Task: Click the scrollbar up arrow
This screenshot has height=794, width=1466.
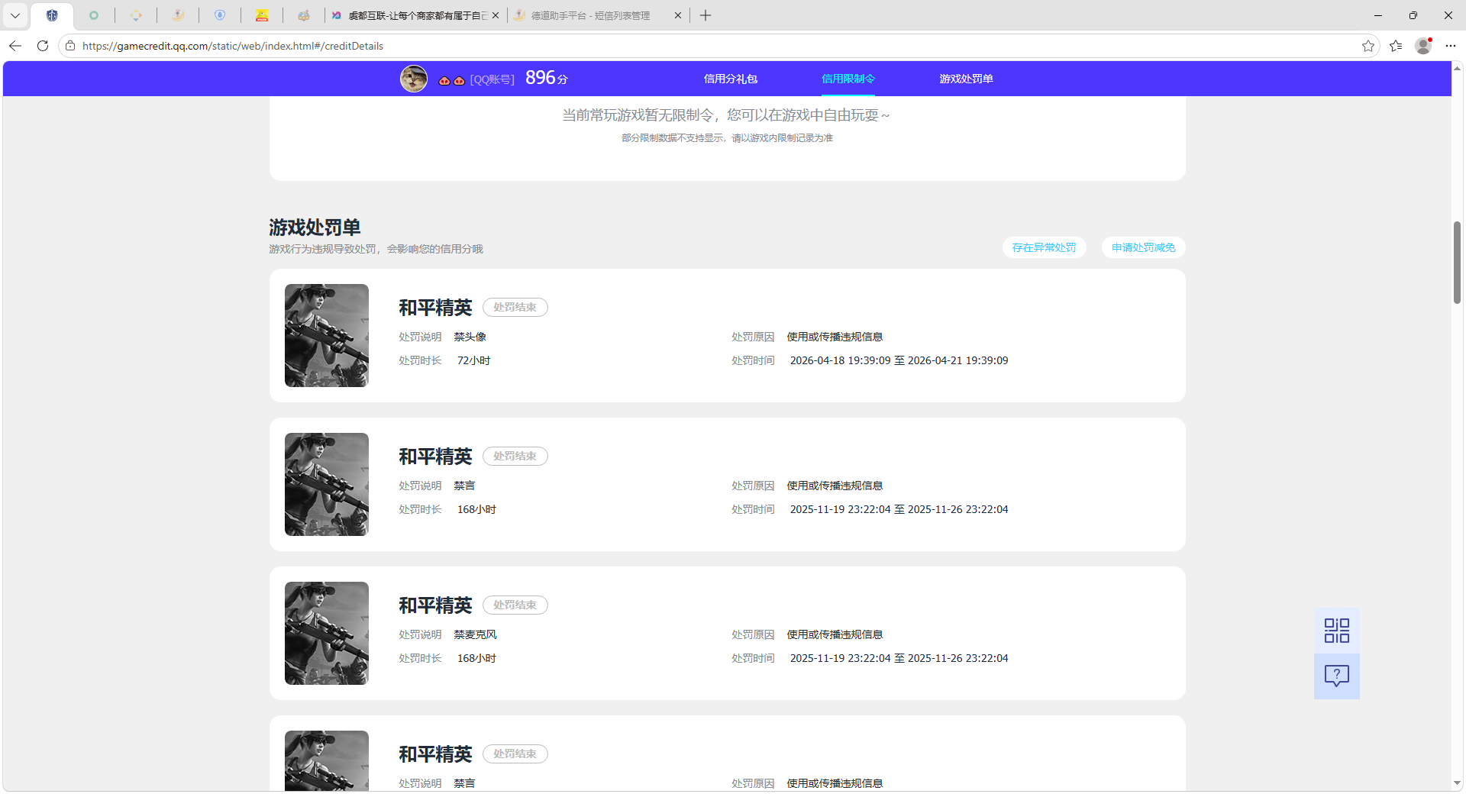Action: click(1457, 68)
